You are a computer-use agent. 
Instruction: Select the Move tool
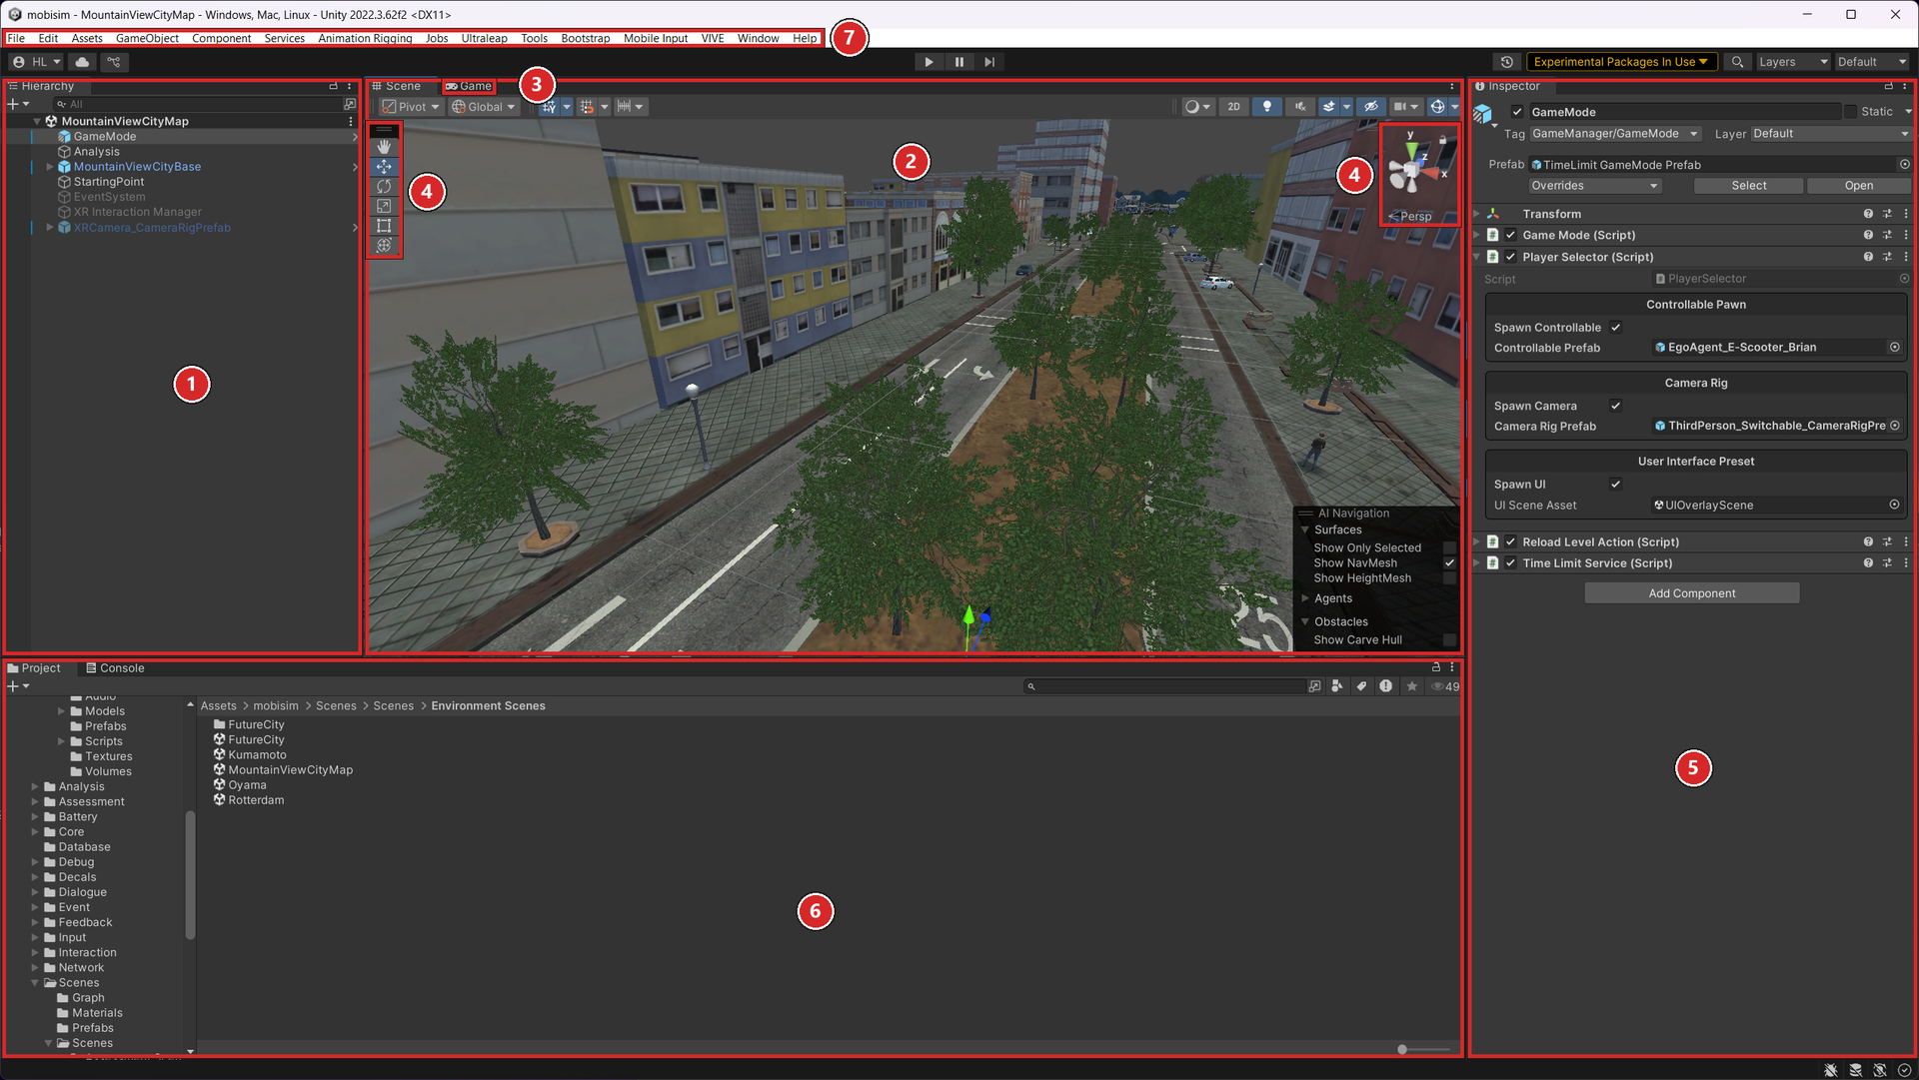[384, 167]
